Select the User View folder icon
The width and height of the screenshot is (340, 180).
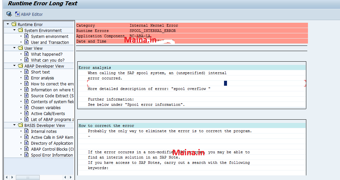tap(20, 48)
